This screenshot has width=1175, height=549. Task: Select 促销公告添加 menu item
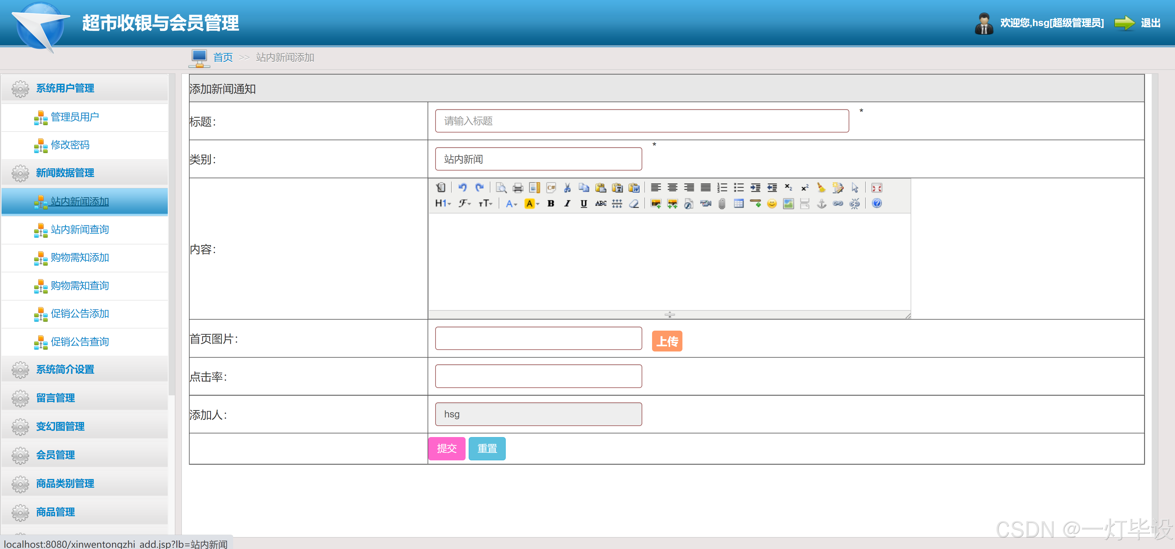pyautogui.click(x=79, y=314)
